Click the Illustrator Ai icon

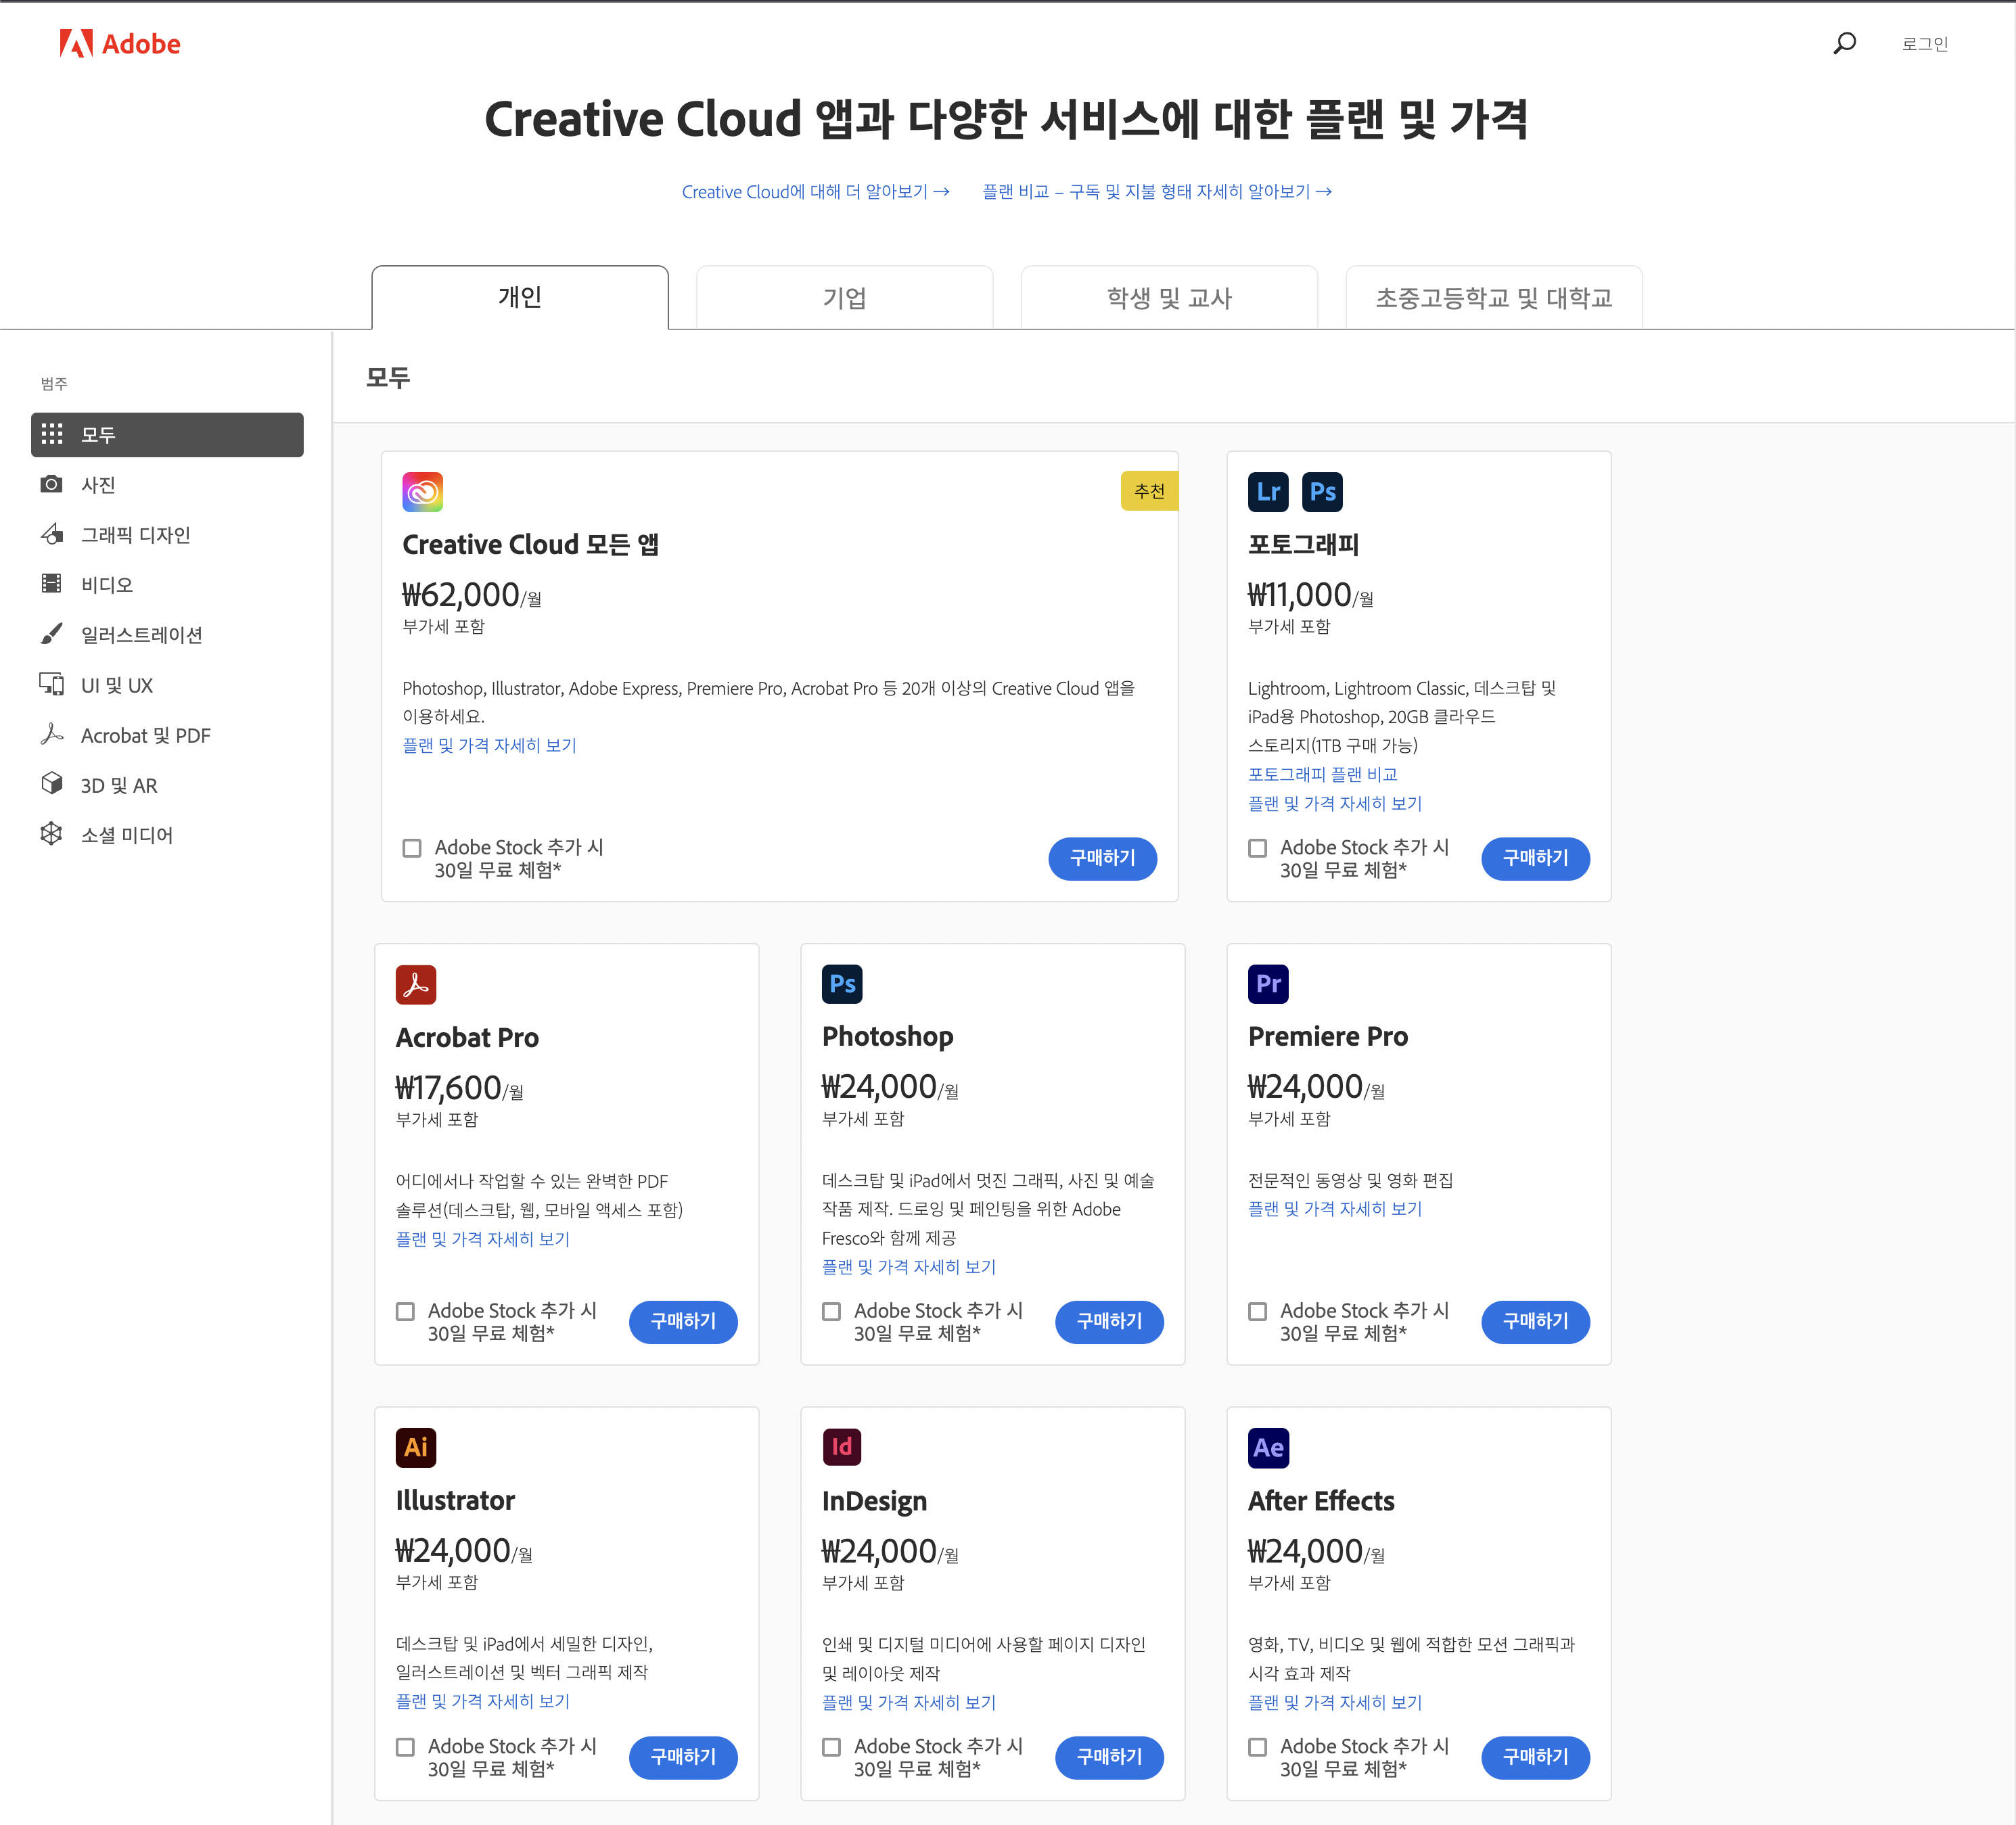click(x=415, y=1447)
